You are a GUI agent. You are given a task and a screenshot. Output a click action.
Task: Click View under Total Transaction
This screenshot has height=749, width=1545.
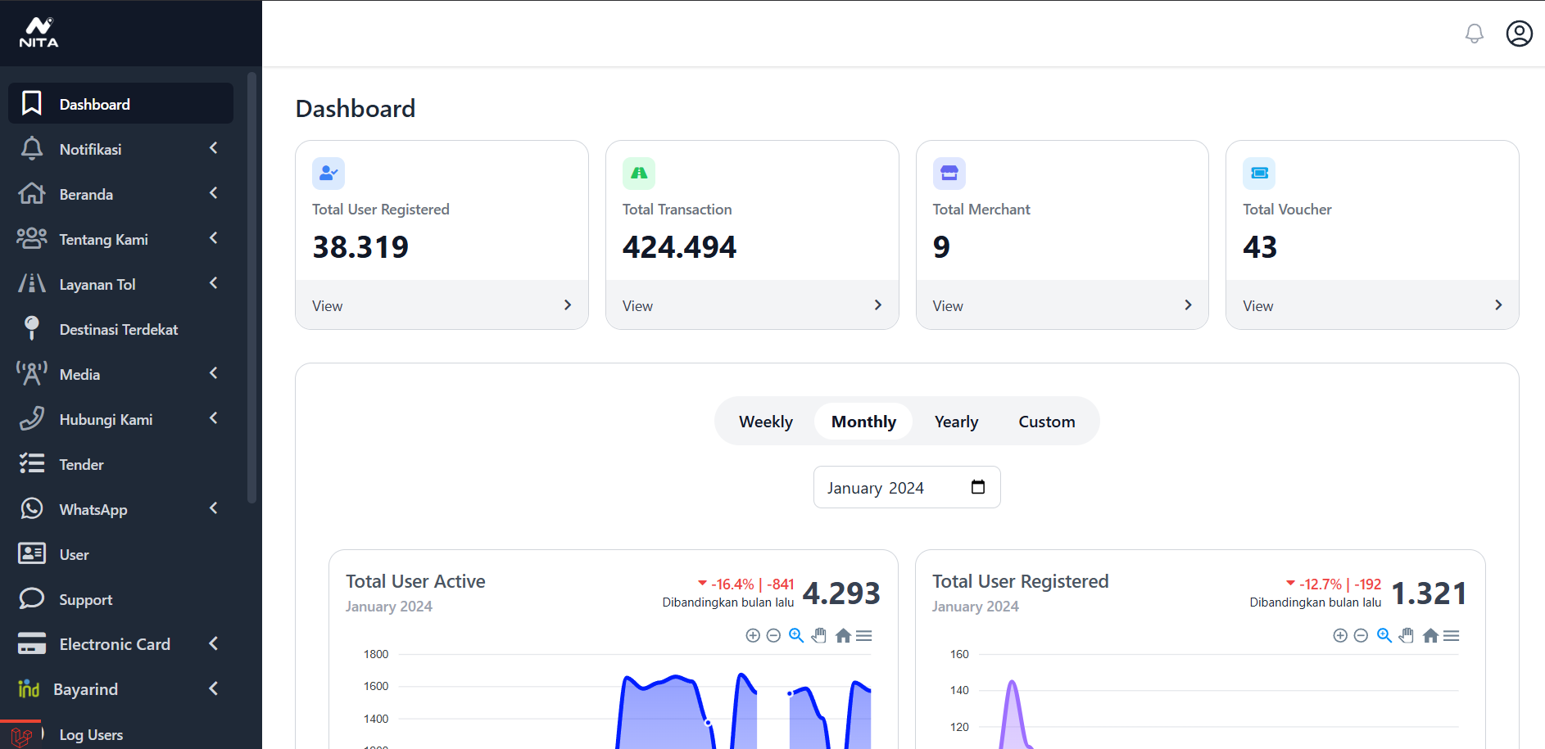637,305
